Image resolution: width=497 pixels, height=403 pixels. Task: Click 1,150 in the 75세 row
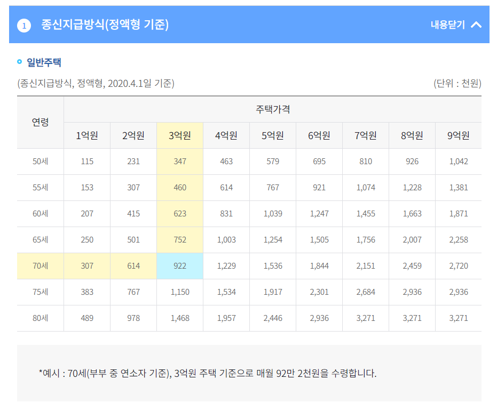(180, 292)
